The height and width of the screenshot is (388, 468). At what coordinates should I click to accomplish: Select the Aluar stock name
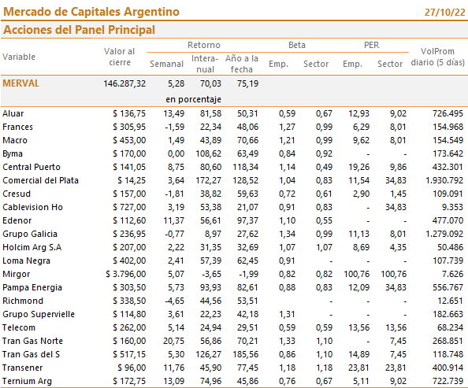tap(13, 113)
